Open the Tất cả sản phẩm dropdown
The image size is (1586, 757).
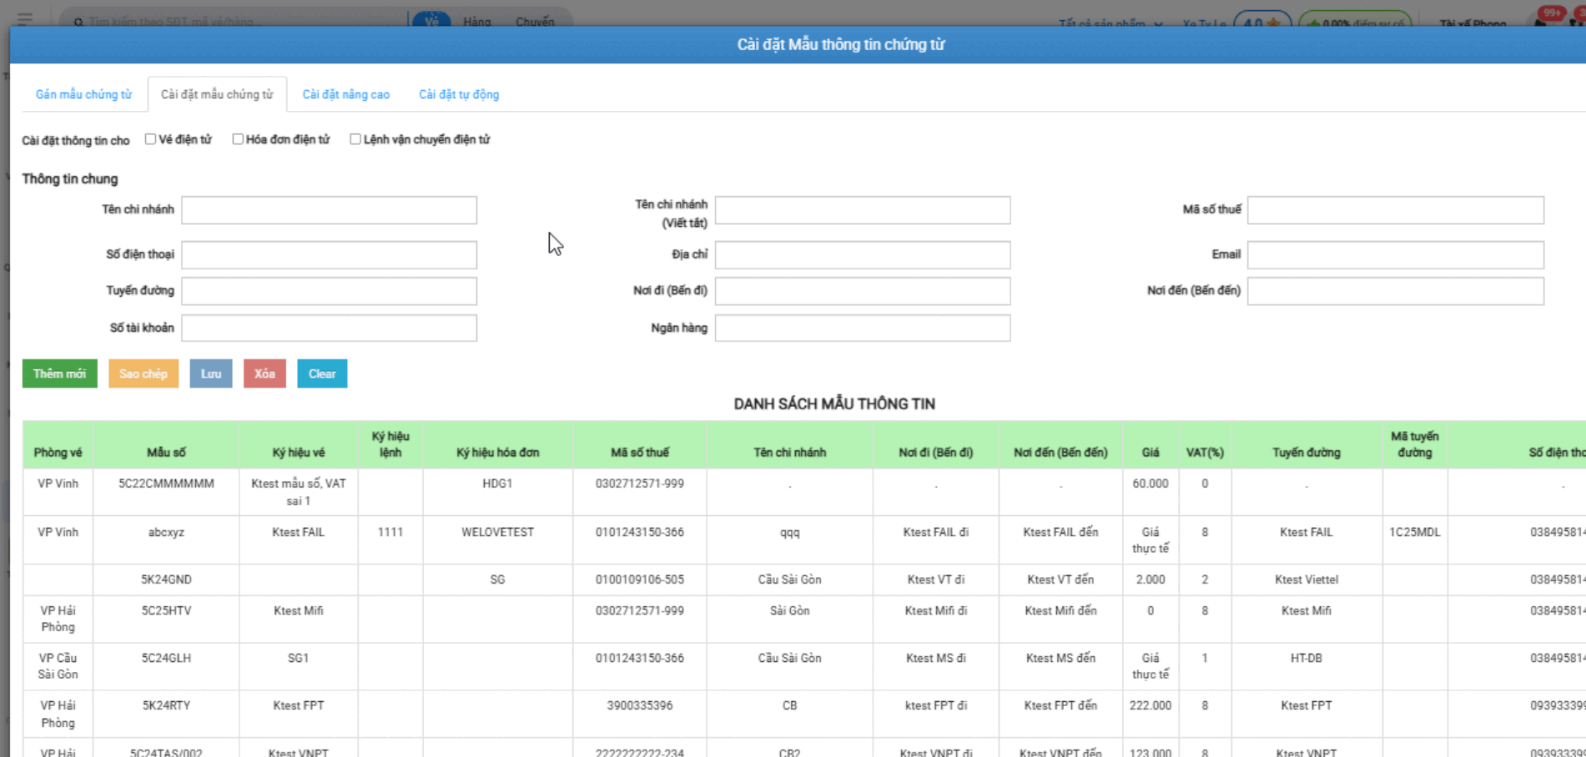point(1110,23)
